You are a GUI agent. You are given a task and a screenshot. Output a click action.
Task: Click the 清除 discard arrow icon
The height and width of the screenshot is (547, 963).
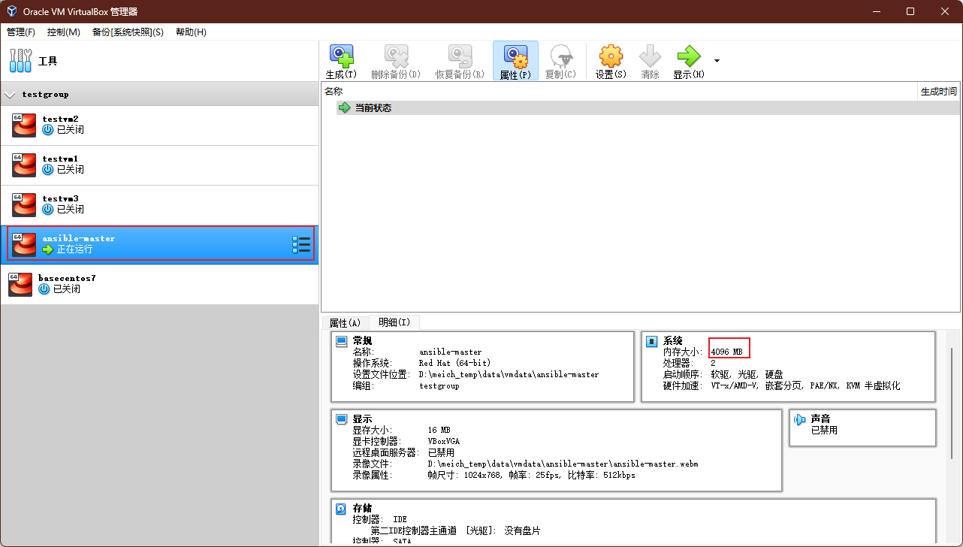click(x=650, y=56)
